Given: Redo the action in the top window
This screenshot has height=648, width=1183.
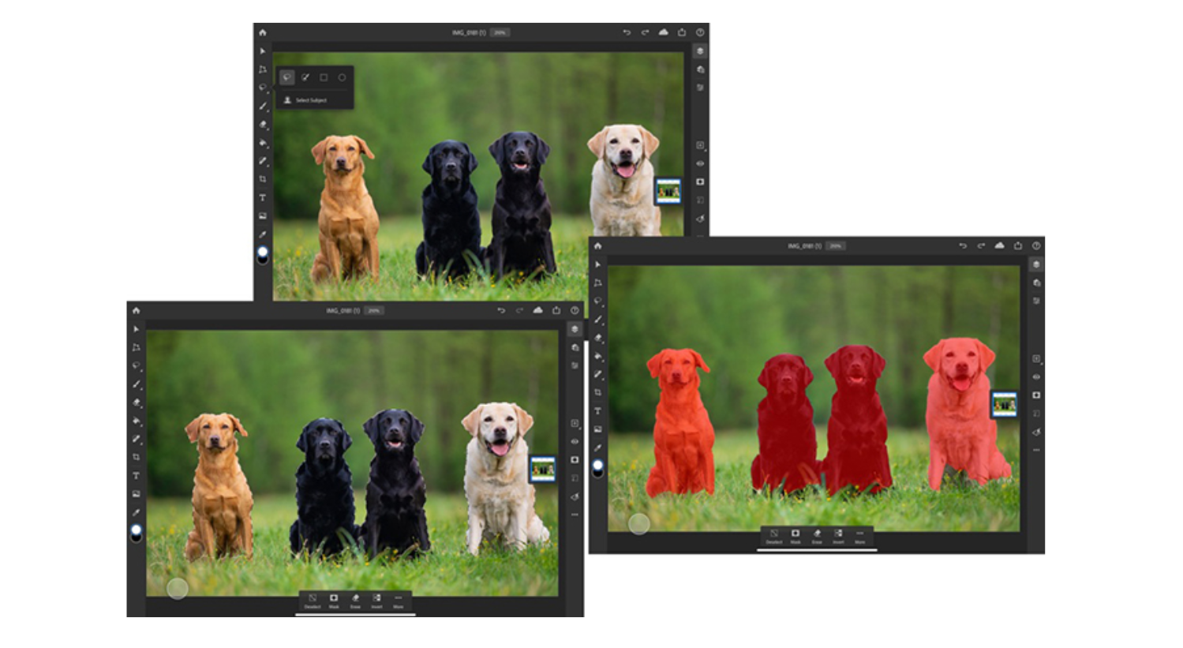Looking at the screenshot, I should click(645, 32).
